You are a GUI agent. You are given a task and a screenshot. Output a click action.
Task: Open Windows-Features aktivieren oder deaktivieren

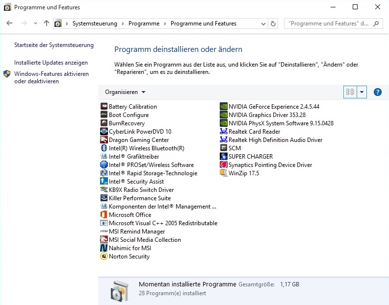[52, 77]
